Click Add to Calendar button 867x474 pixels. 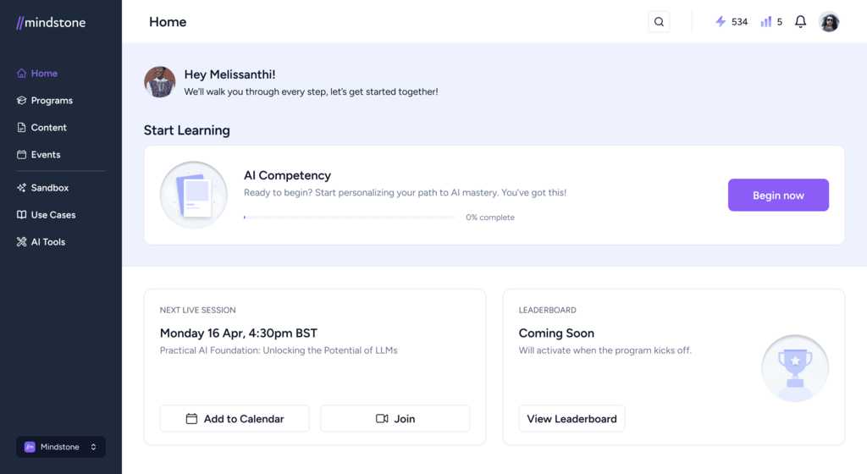(x=235, y=419)
